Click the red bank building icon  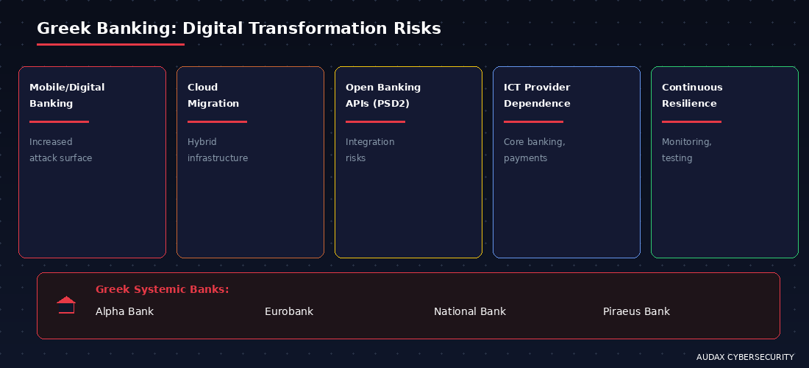click(66, 305)
